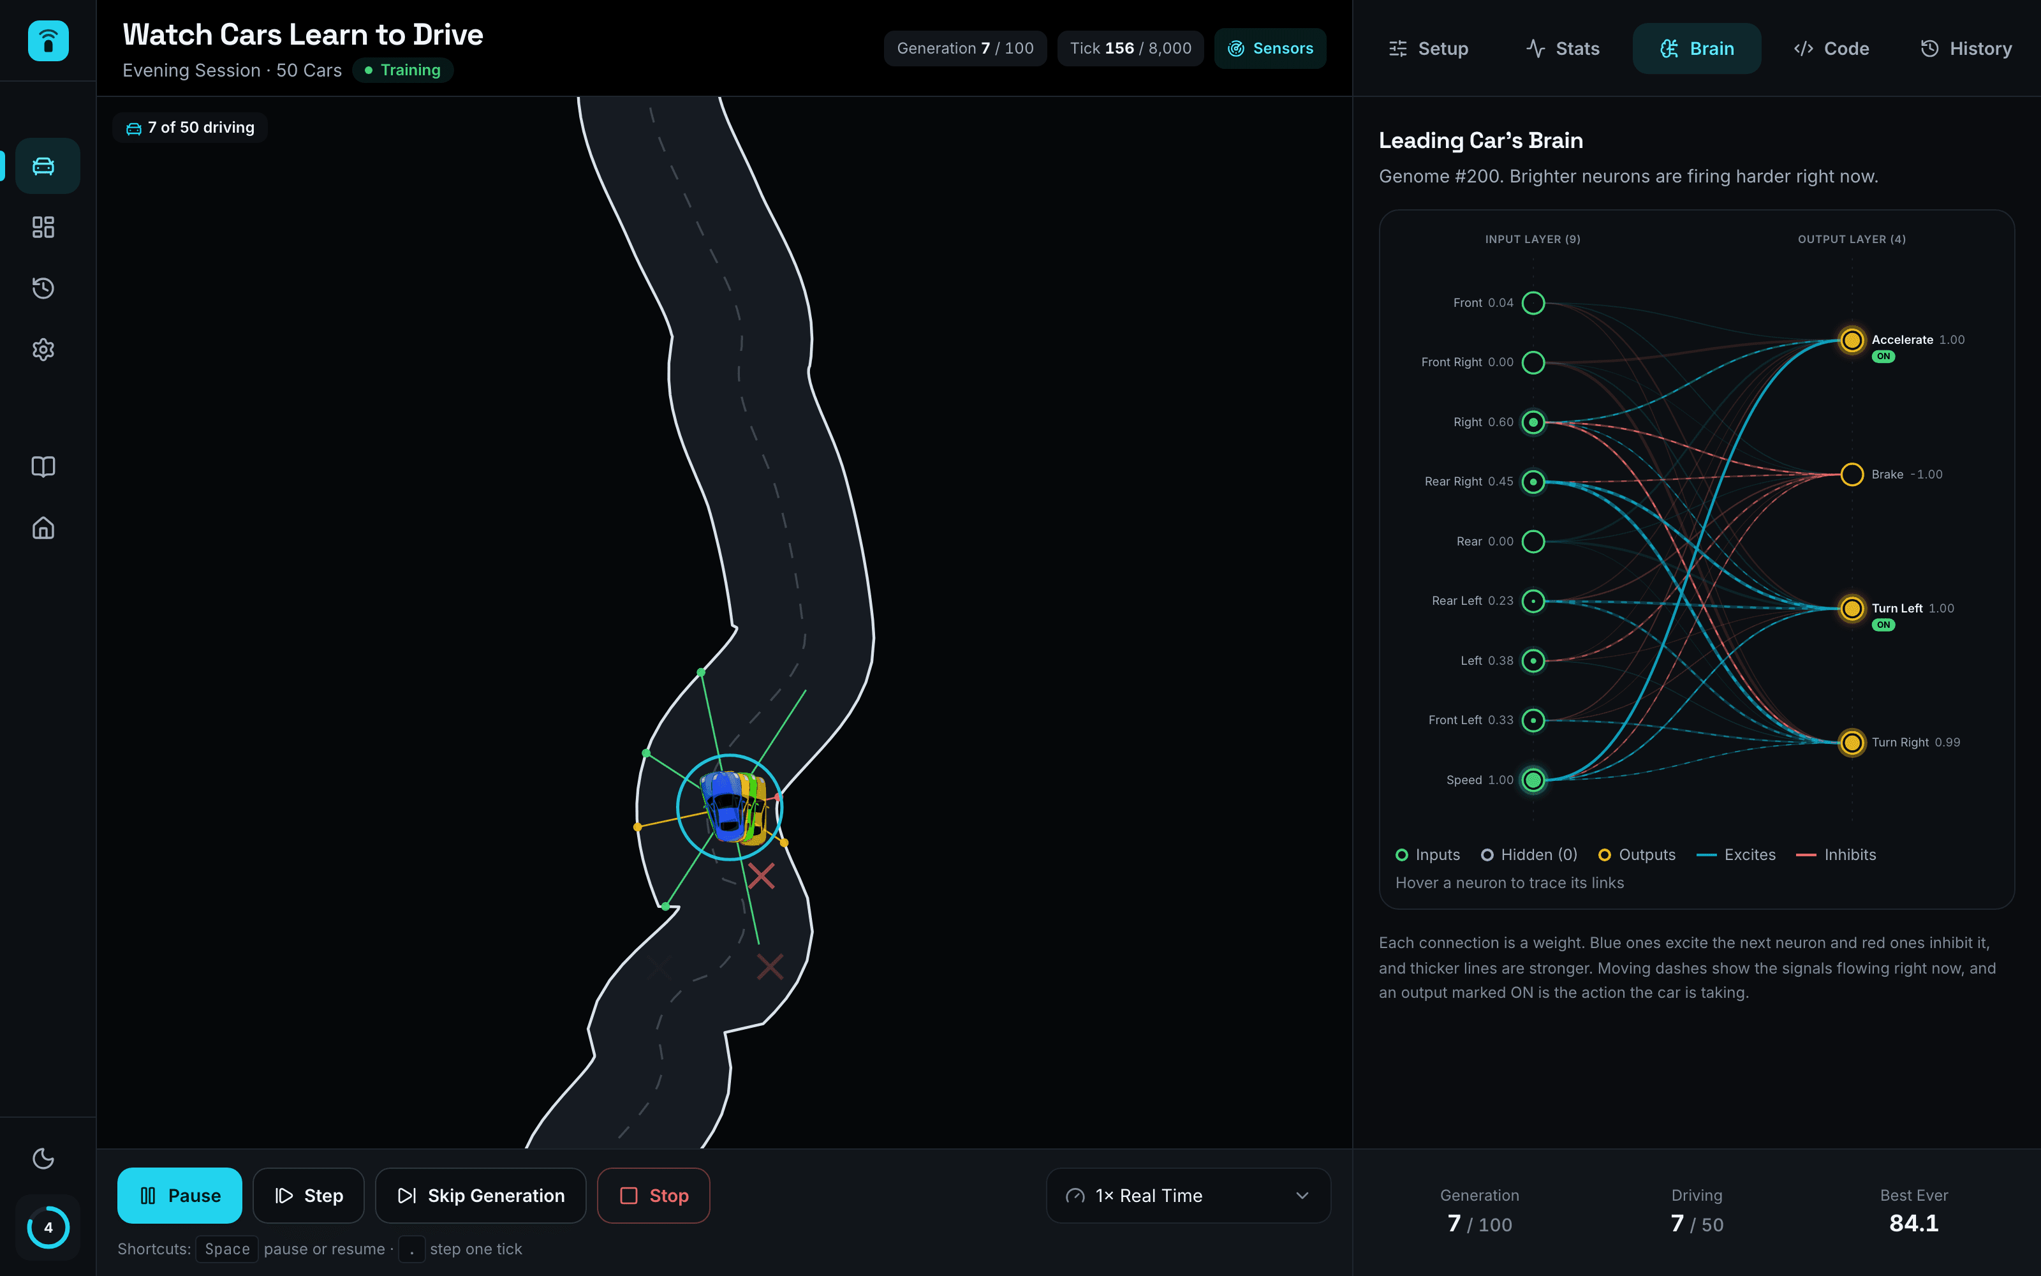
Task: Click the Turn Right output neuron
Action: pyautogui.click(x=1852, y=743)
